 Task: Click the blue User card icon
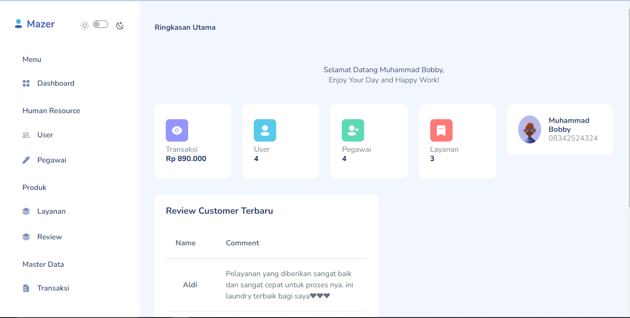pyautogui.click(x=264, y=130)
